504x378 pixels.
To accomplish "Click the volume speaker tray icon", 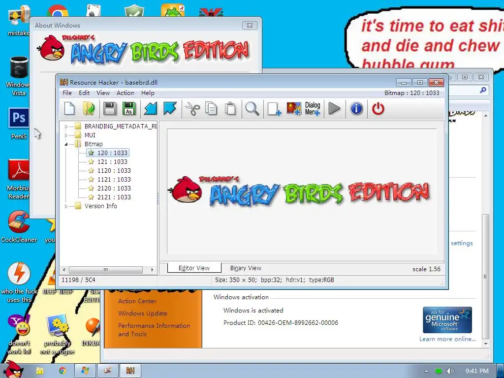I will click(x=450, y=371).
